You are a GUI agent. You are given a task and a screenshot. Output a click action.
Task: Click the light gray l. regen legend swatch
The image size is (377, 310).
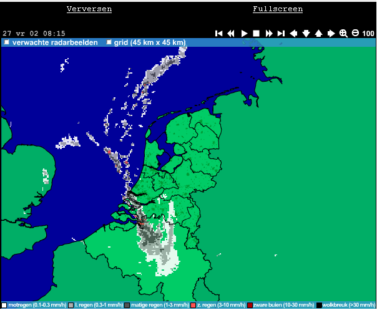tap(71, 305)
